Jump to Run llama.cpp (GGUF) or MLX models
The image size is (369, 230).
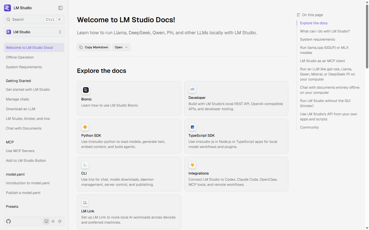[324, 50]
